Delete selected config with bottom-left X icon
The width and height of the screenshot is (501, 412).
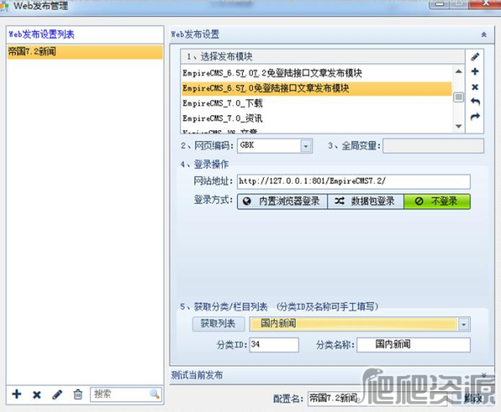click(37, 394)
